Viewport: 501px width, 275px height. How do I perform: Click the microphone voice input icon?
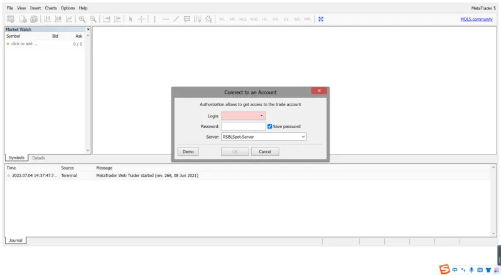(x=471, y=270)
